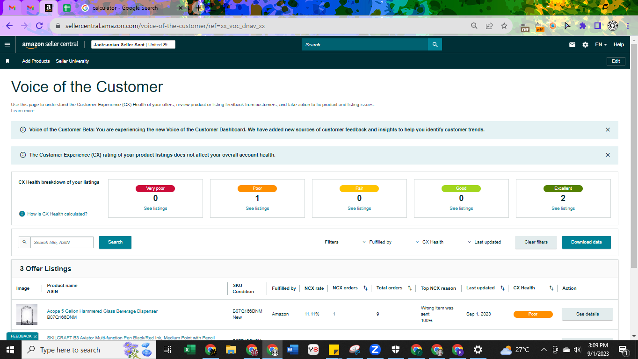Sort the table by Total orders
This screenshot has width=638, height=359.
point(410,288)
